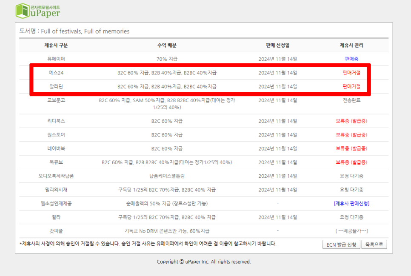
Task: Click the 70% 지급 revenue text
Action: (167, 59)
